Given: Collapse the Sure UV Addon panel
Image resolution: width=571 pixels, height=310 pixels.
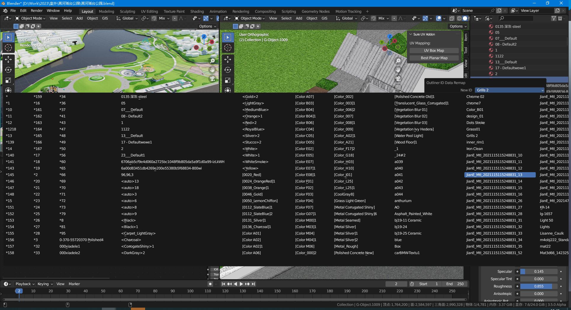Looking at the screenshot, I should coord(411,34).
